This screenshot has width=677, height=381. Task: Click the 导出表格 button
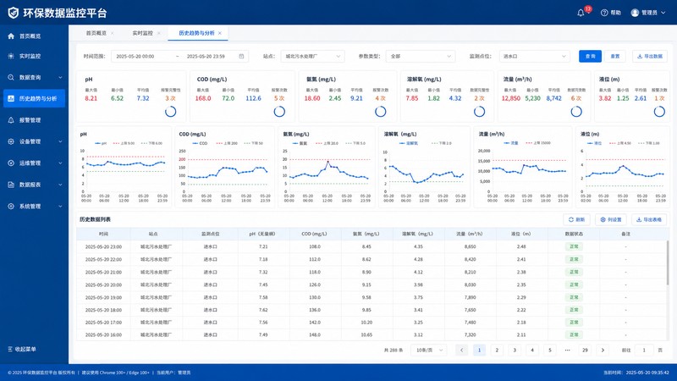point(649,219)
